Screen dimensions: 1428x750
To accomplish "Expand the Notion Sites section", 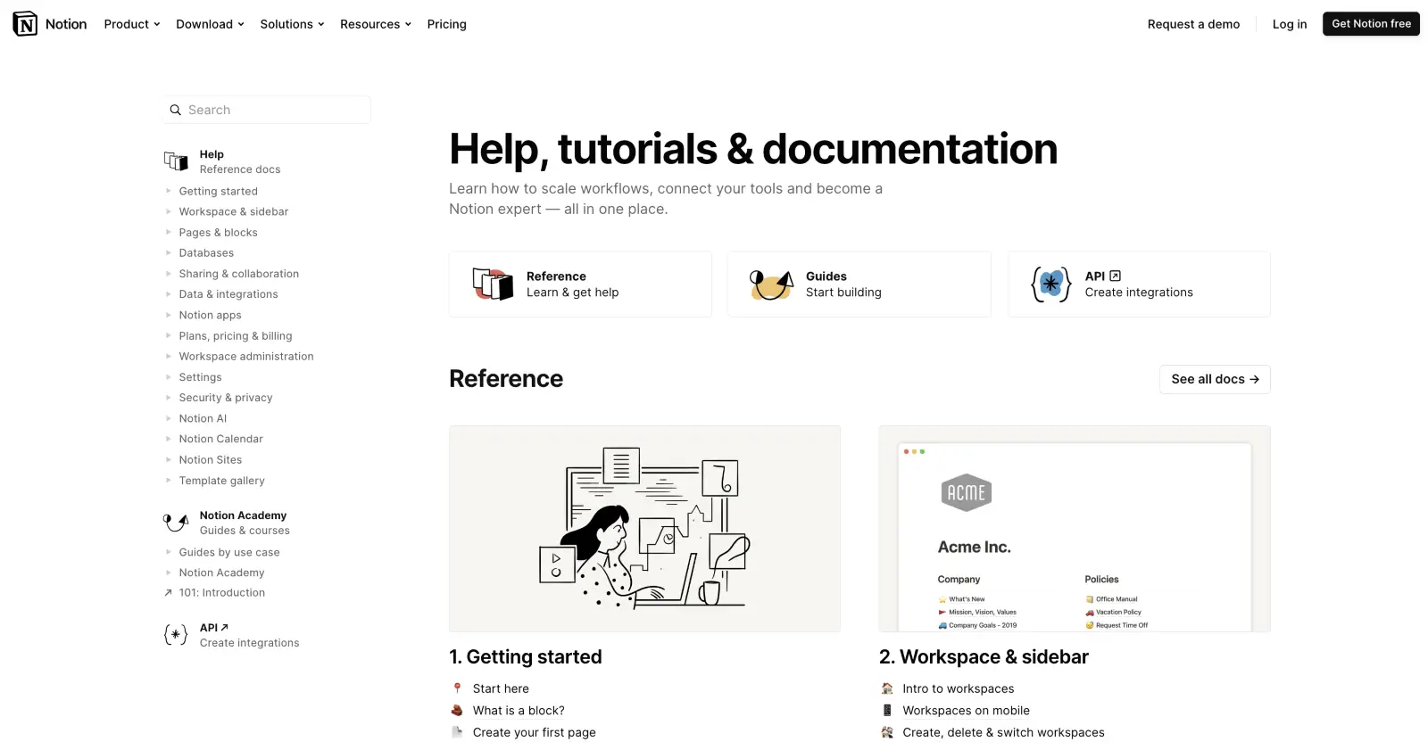I will coord(168,460).
